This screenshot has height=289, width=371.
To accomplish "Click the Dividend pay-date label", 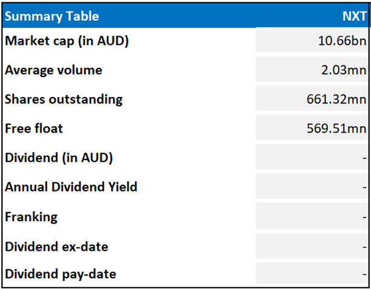I will tap(61, 274).
